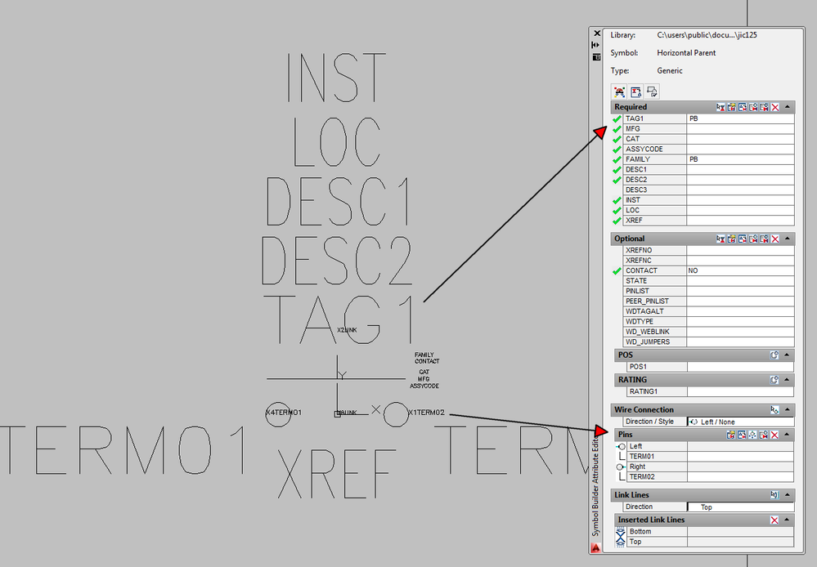The width and height of the screenshot is (817, 567).
Task: Select the large TAG1 attribute text in drawing
Action: (x=339, y=319)
